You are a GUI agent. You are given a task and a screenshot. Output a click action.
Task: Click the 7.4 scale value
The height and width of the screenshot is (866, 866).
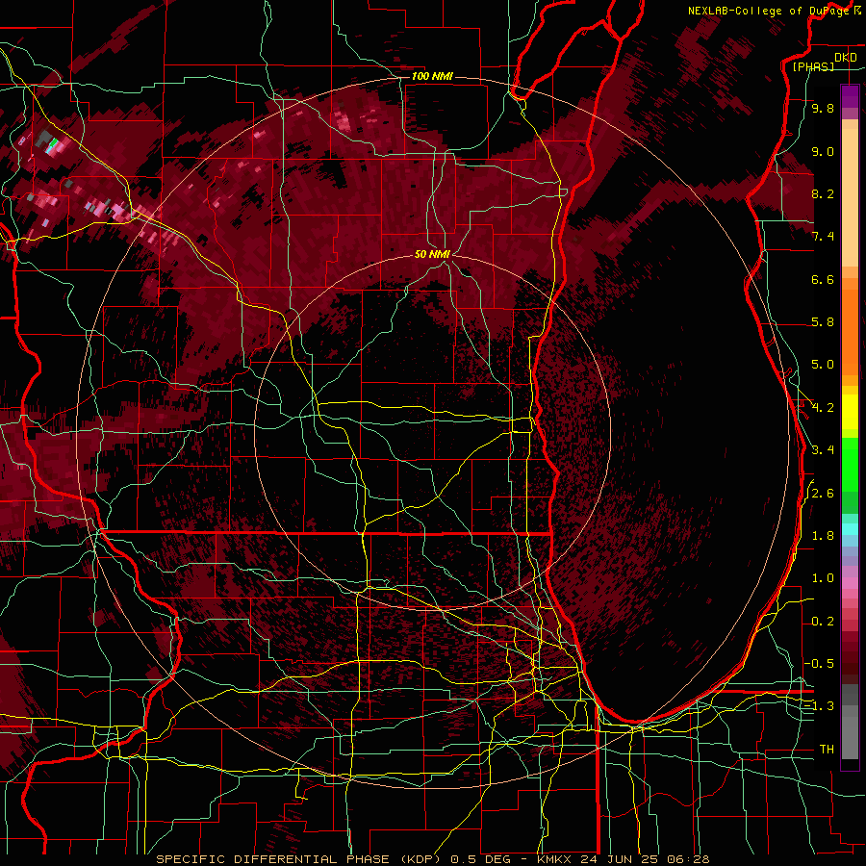(823, 237)
